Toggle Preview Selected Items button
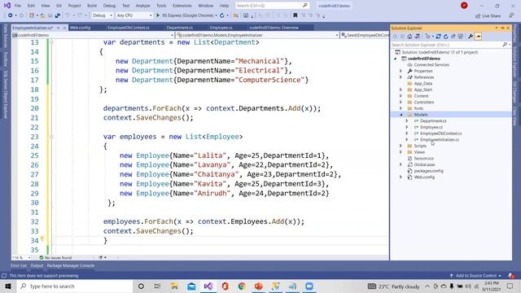521x293 pixels. [x=478, y=36]
